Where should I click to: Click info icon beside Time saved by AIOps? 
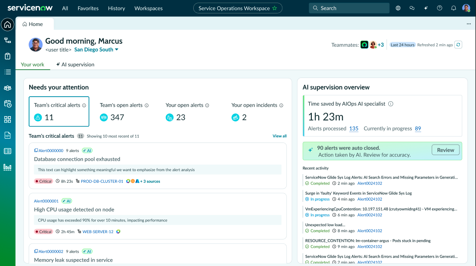point(391,104)
